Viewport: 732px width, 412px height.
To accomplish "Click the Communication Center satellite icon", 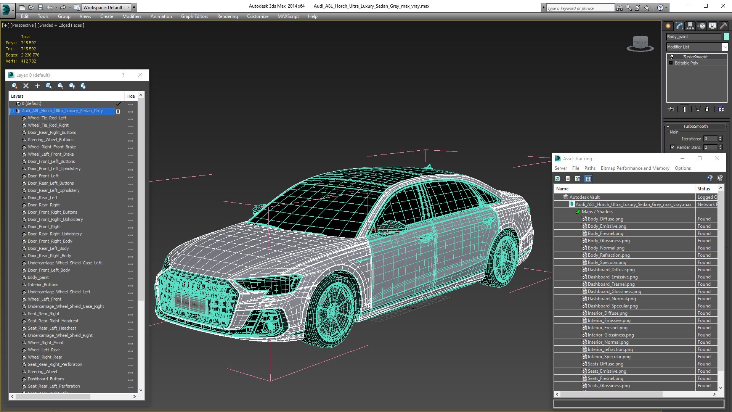I will (637, 8).
